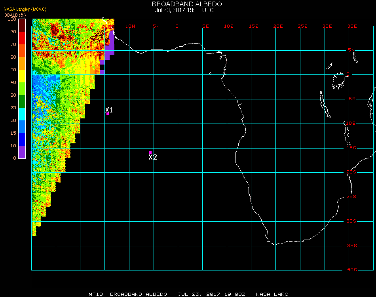The image size is (376, 297).
Task: Click the magenta X2 marker square
Action: 150,152
